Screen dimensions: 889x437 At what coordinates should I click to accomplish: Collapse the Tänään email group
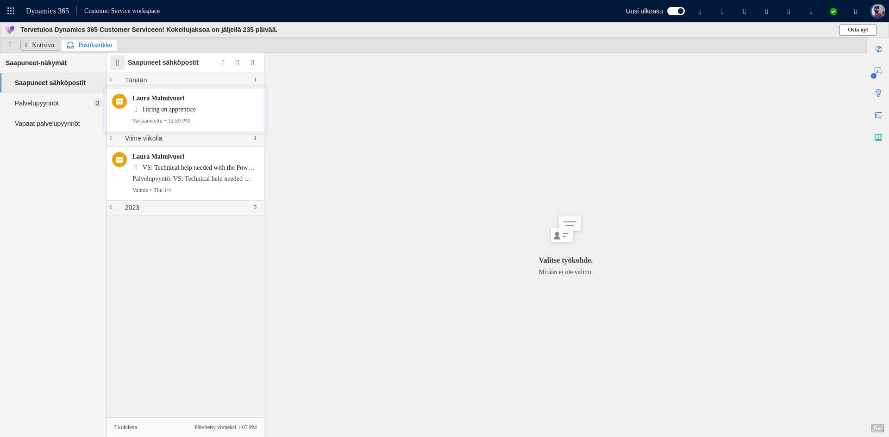click(x=112, y=80)
